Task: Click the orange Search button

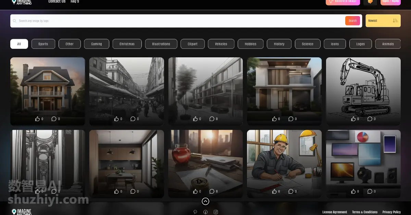Action: point(352,21)
